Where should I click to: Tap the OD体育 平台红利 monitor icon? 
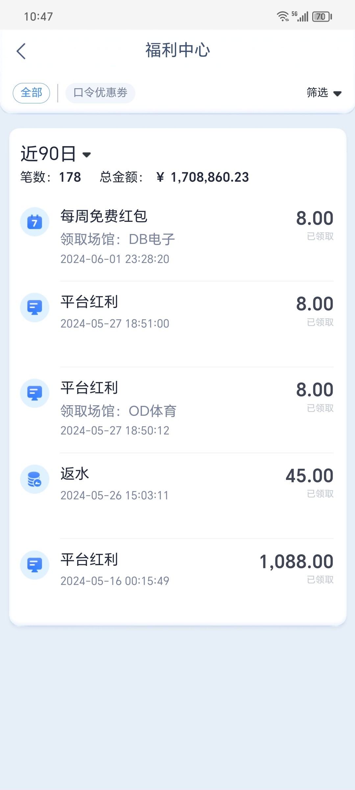click(35, 393)
